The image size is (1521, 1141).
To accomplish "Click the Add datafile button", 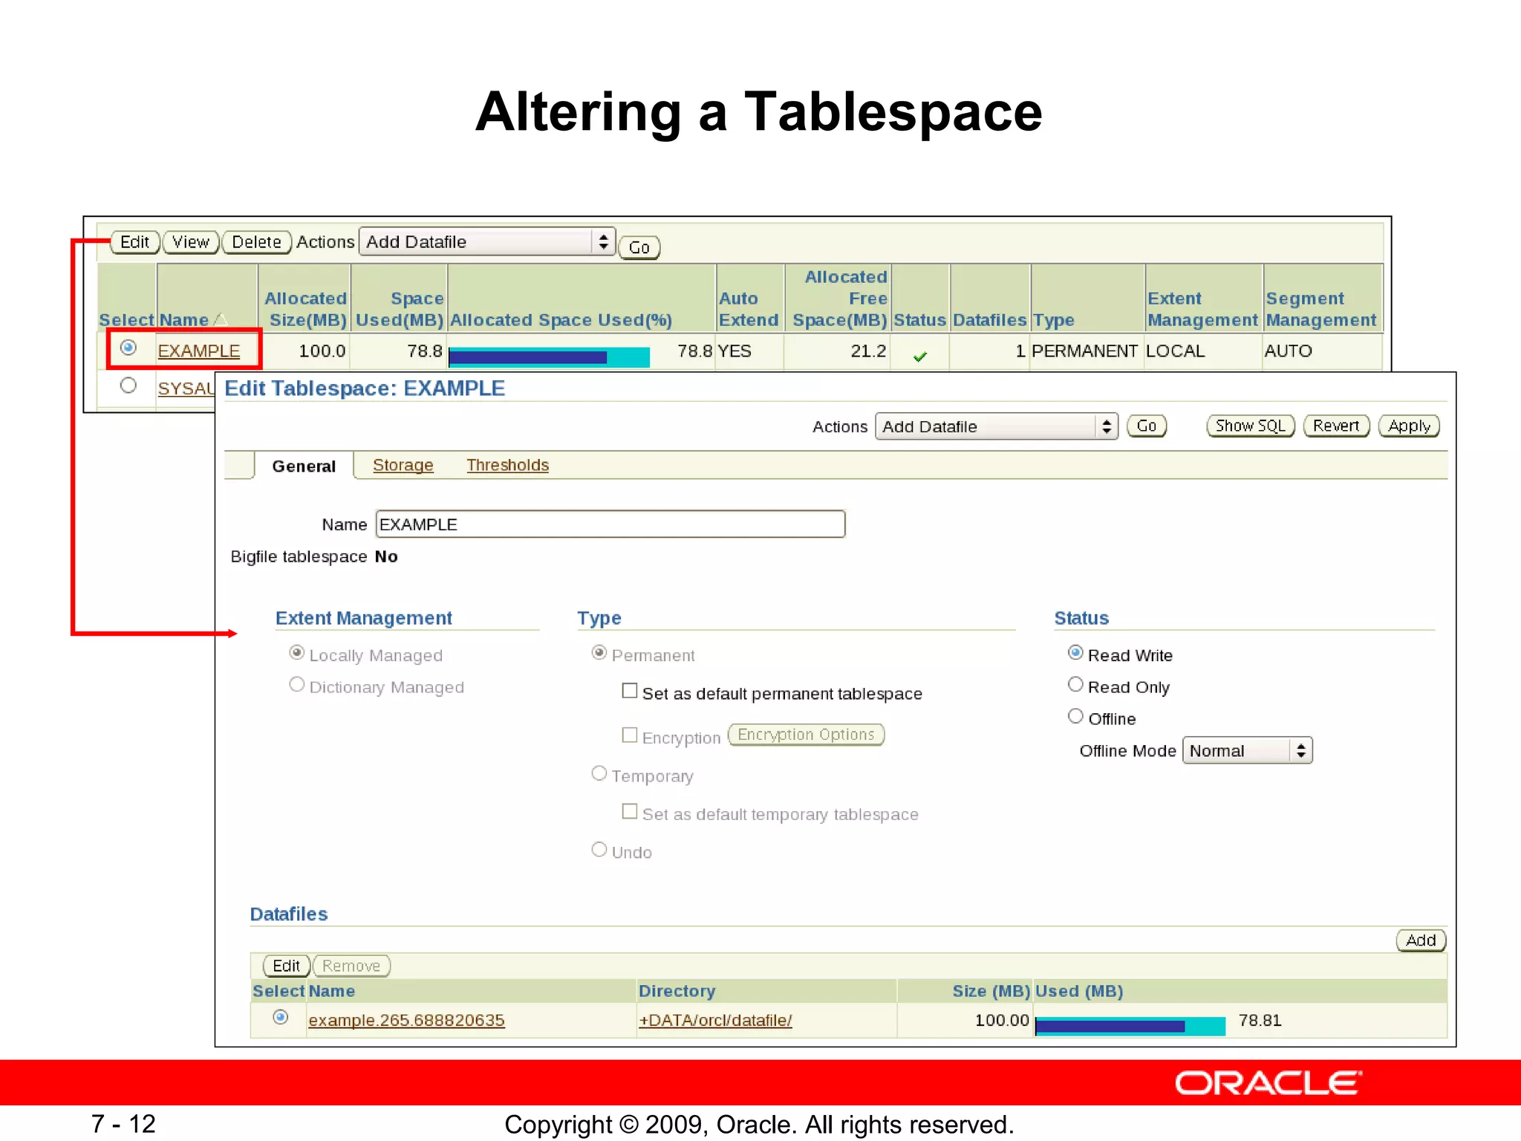I will (x=1421, y=941).
